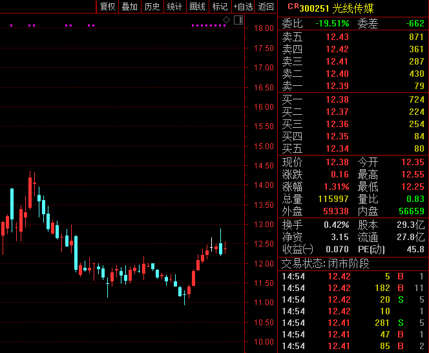
Task: Open the 叠加 overlay option
Action: click(129, 7)
